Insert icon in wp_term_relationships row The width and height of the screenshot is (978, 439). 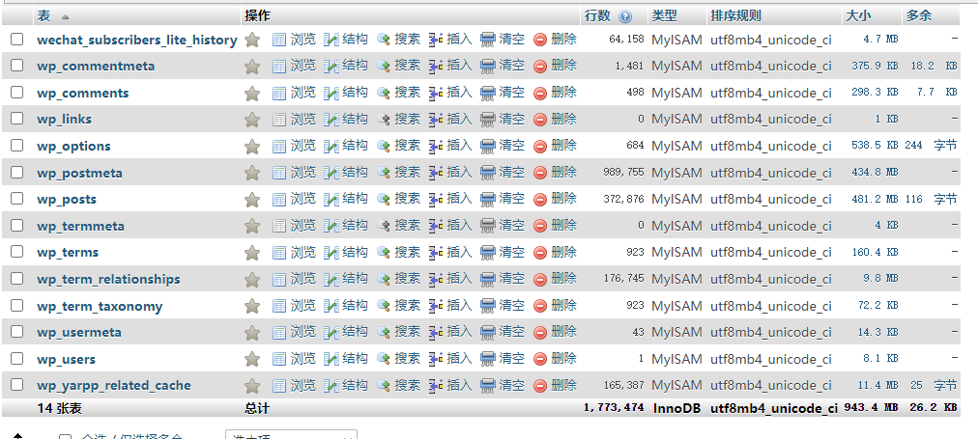pos(436,279)
